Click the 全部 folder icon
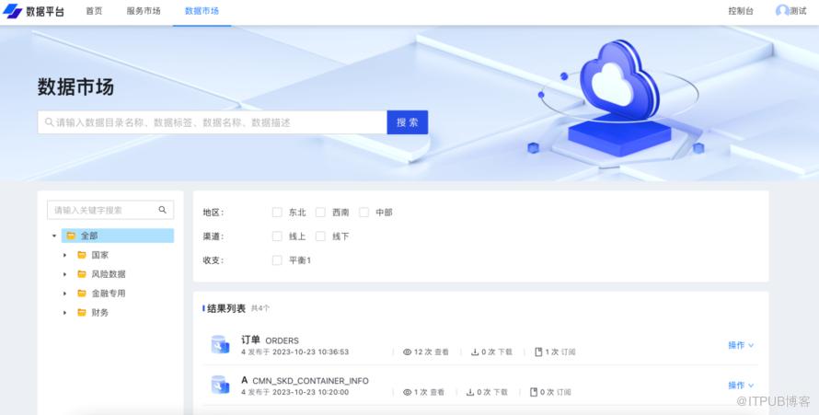 click(x=71, y=236)
